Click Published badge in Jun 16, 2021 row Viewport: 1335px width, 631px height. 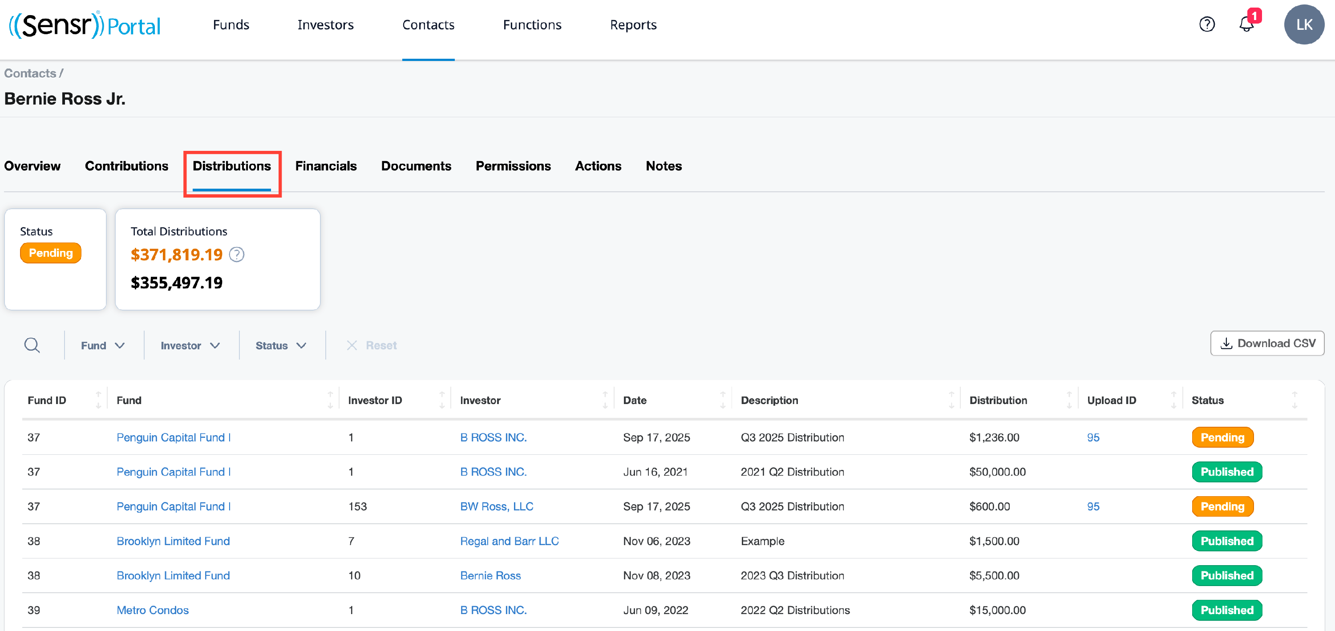click(1227, 472)
